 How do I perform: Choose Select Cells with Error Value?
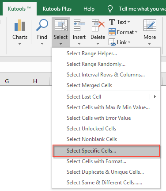[106, 118]
